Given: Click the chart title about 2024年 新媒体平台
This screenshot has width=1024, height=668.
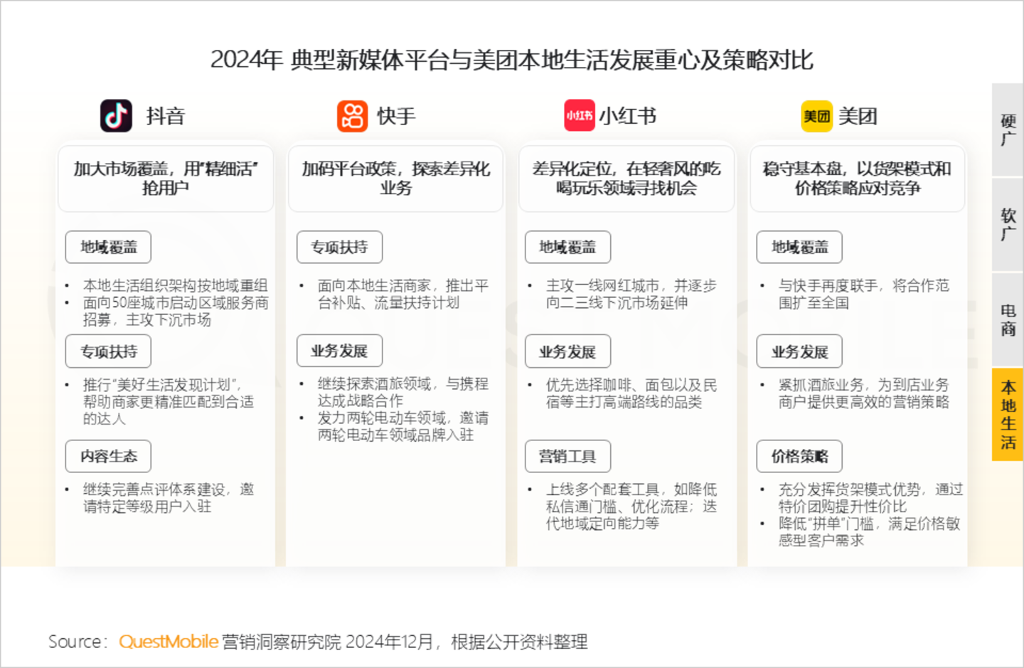Looking at the screenshot, I should point(511,60).
